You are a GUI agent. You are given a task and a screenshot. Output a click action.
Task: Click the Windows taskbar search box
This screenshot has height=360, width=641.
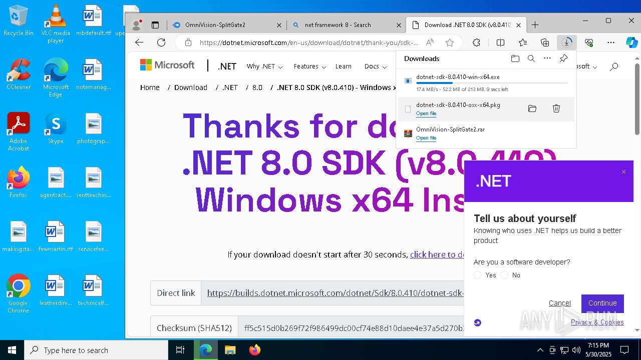point(96,350)
